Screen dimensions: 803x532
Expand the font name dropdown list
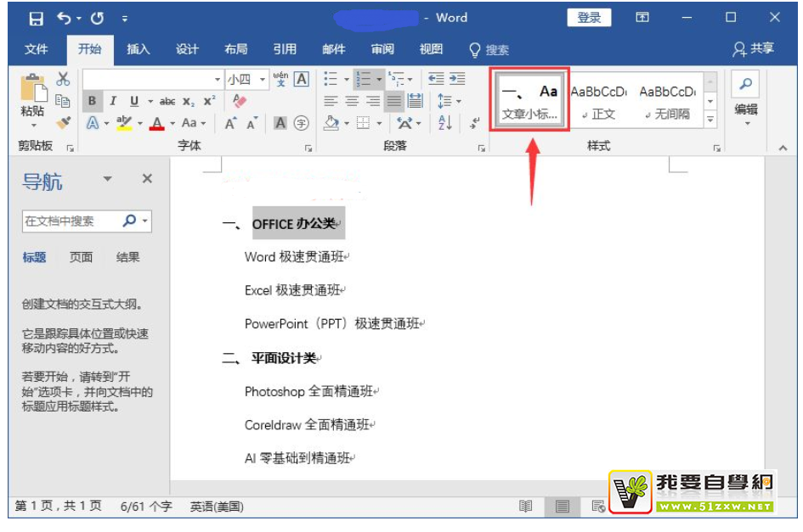[218, 79]
